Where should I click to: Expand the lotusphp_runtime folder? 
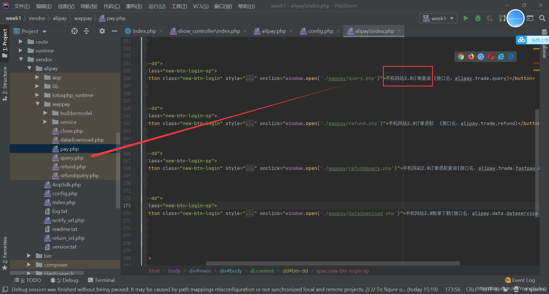(x=37, y=95)
